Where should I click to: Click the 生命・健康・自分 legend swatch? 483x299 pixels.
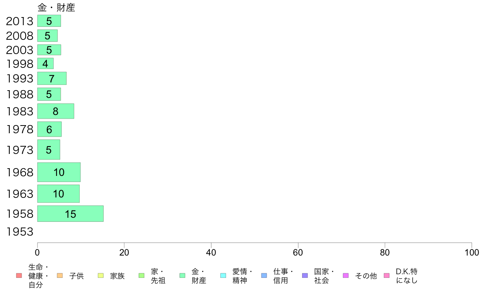pyautogui.click(x=19, y=275)
